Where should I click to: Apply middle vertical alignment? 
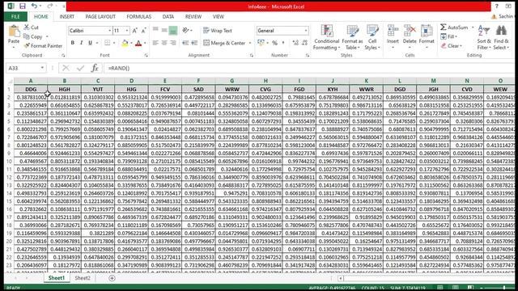[164, 31]
